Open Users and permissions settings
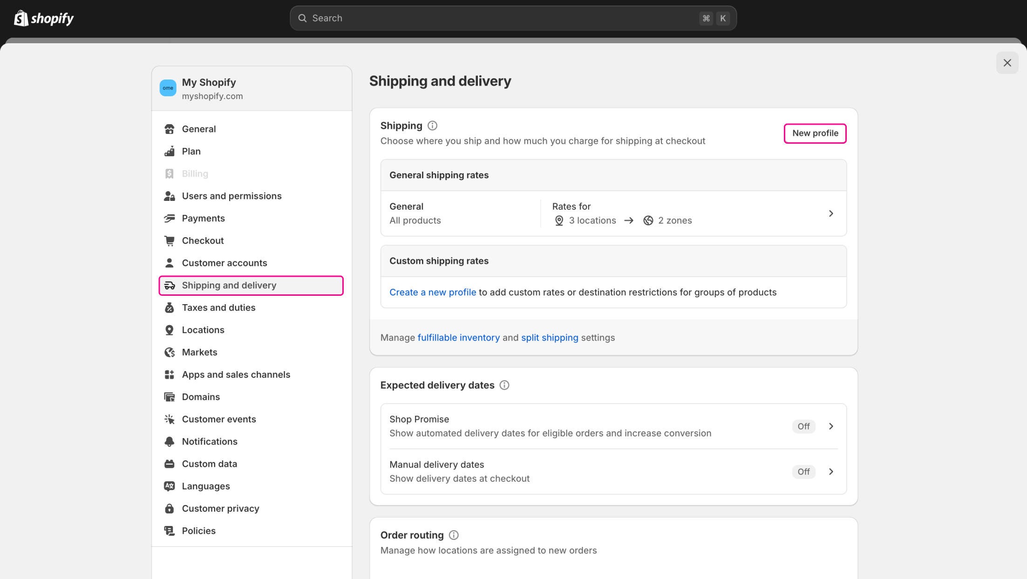The height and width of the screenshot is (579, 1027). pyautogui.click(x=251, y=196)
